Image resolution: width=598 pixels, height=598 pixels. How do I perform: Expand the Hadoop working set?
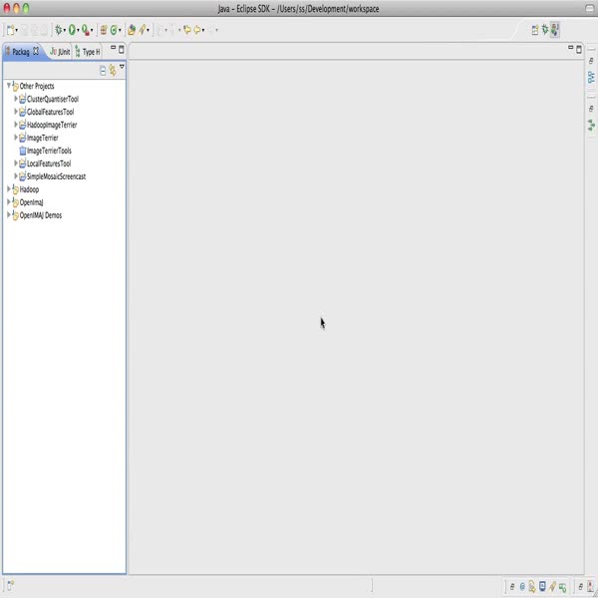click(x=9, y=188)
